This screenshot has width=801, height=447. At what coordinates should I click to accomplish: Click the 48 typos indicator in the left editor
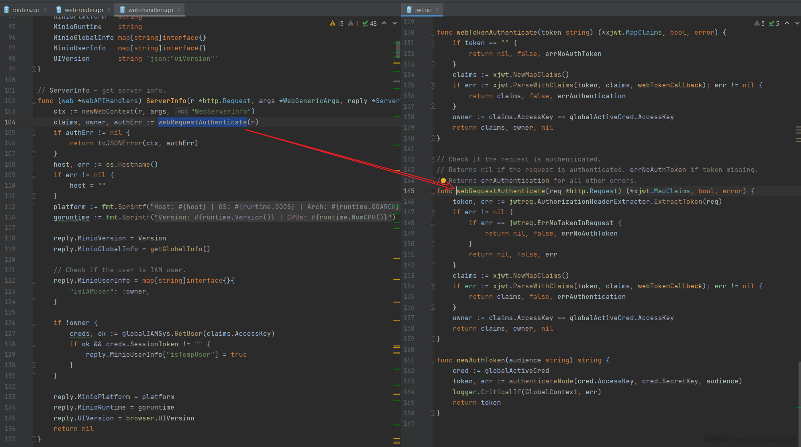click(369, 23)
